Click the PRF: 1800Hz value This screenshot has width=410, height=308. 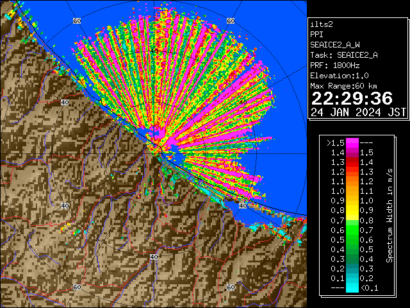[x=335, y=65]
